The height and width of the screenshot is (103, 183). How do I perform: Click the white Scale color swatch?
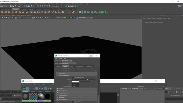75,82
